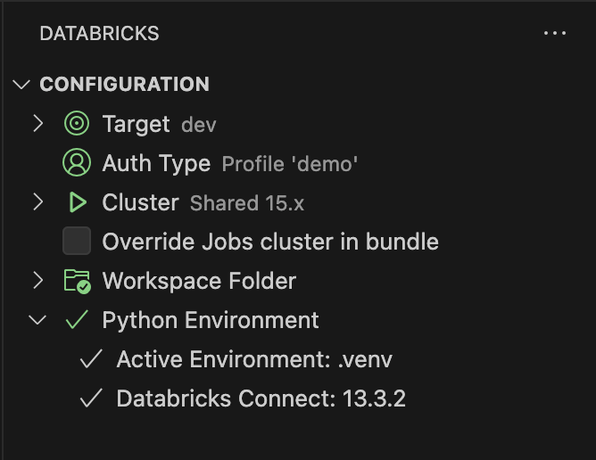Viewport: 596px width, 460px height.
Task: Expand the Cluster item
Action: (37, 202)
